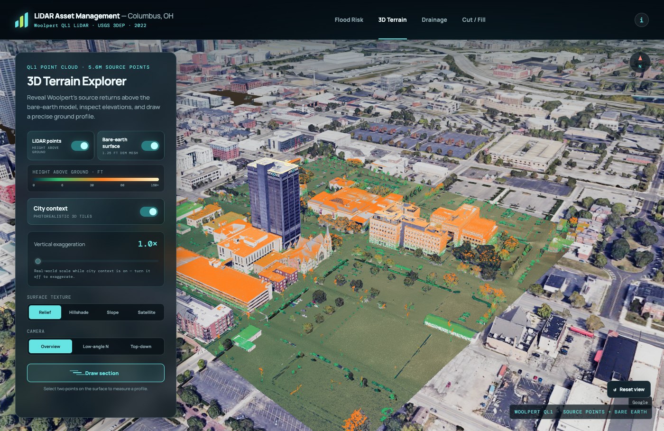Screen dimensions: 664x431
Task: Click the green bars app logo
Action: (21, 20)
